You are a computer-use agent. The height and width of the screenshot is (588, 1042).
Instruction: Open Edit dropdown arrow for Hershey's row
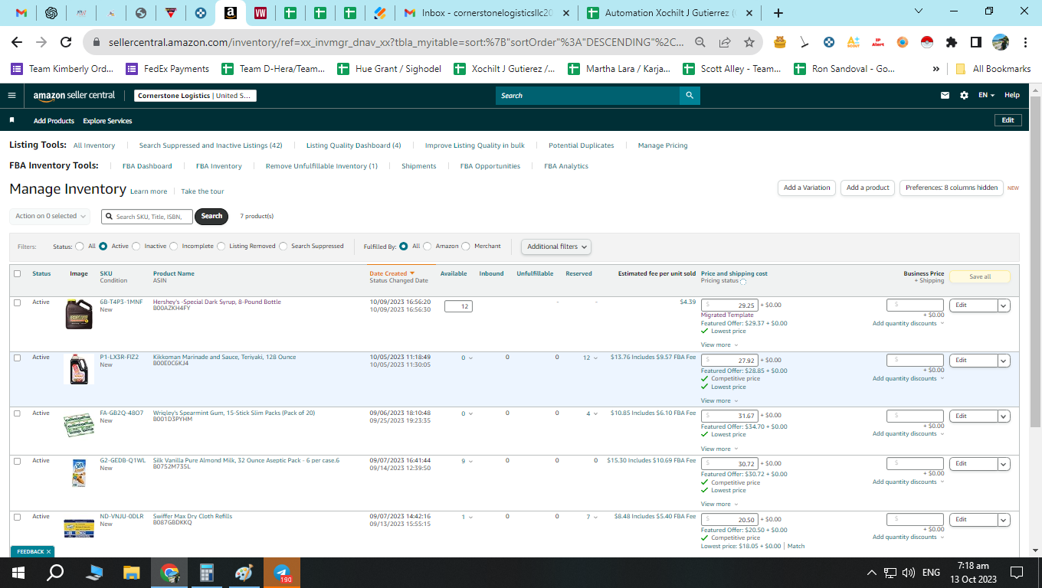1004,305
